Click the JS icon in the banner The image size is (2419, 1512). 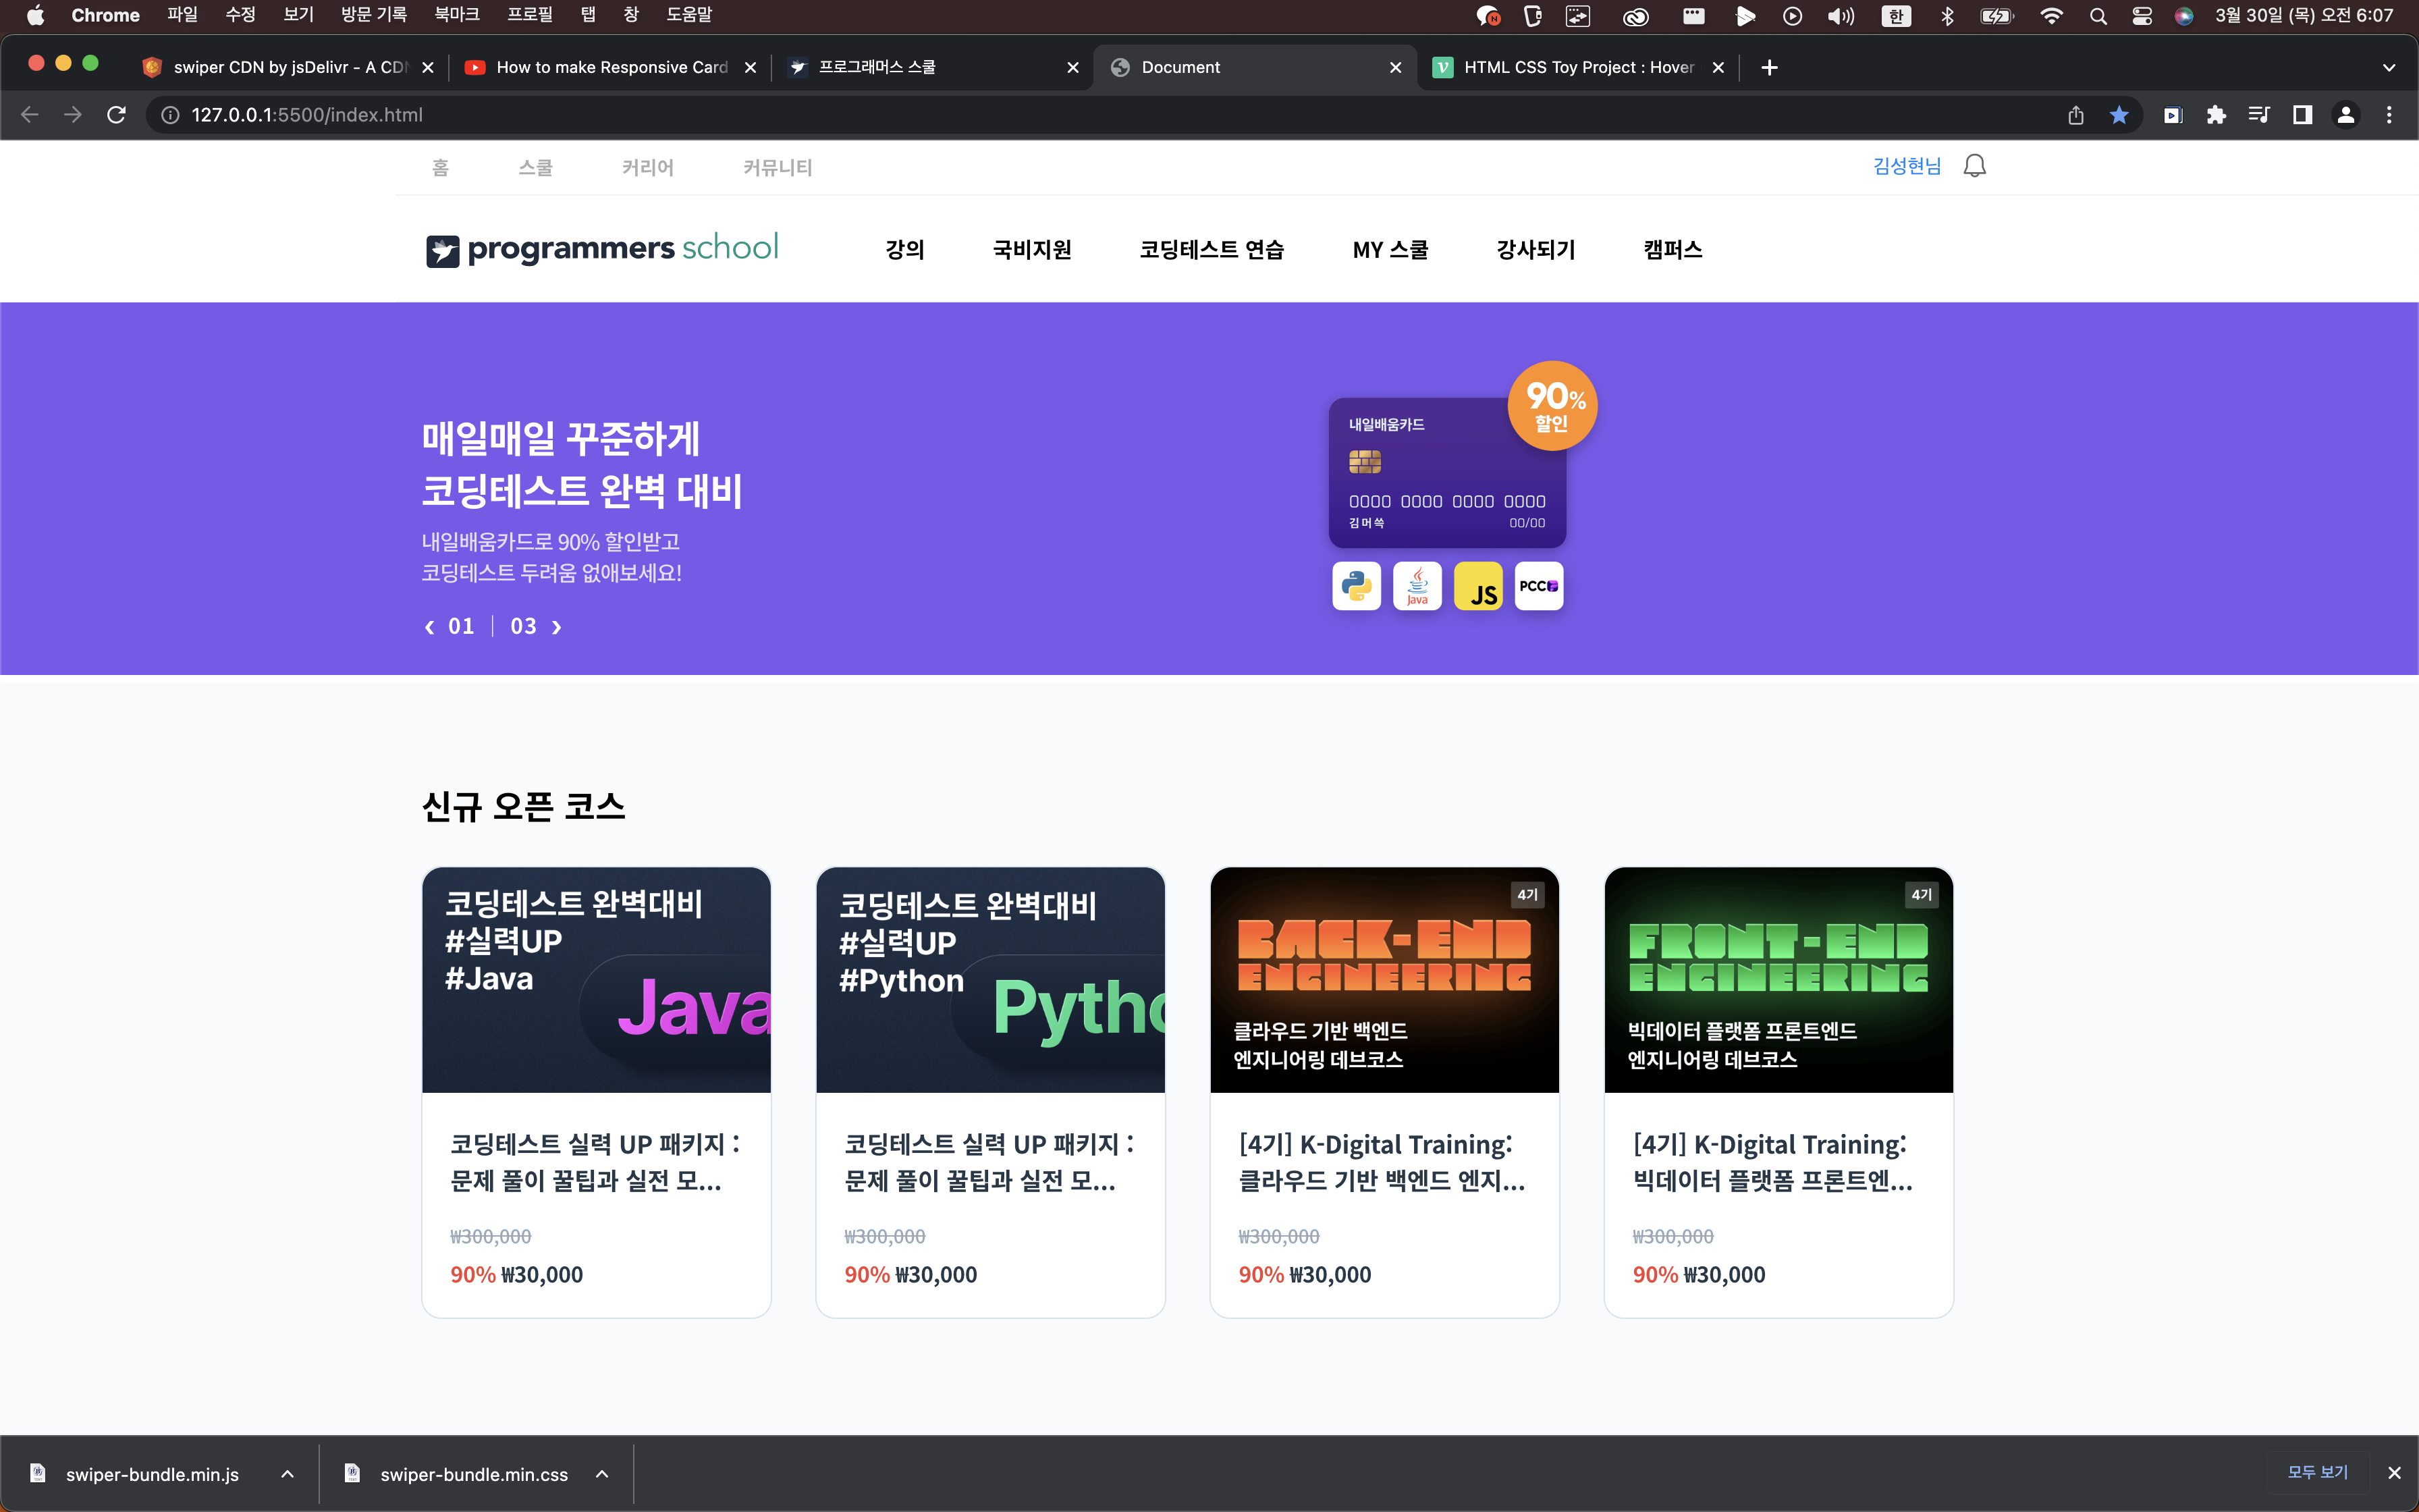1478,586
